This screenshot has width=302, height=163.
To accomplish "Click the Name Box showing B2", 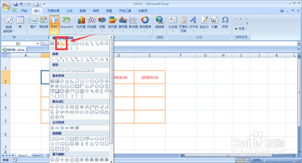I will 18,44.
